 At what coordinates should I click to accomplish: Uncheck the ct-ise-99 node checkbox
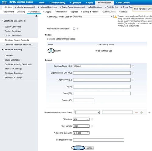51,51
